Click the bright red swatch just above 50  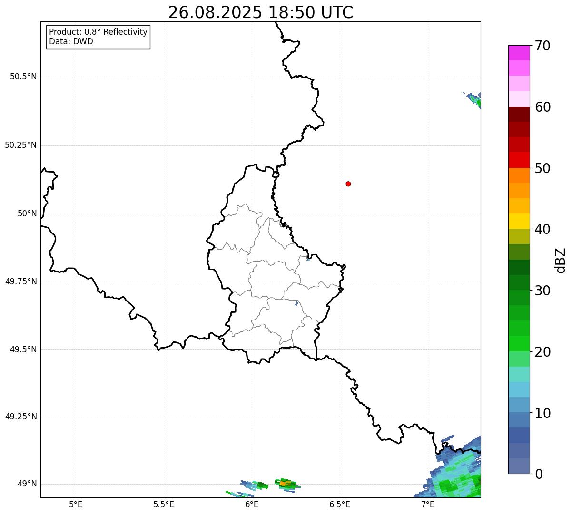519,160
